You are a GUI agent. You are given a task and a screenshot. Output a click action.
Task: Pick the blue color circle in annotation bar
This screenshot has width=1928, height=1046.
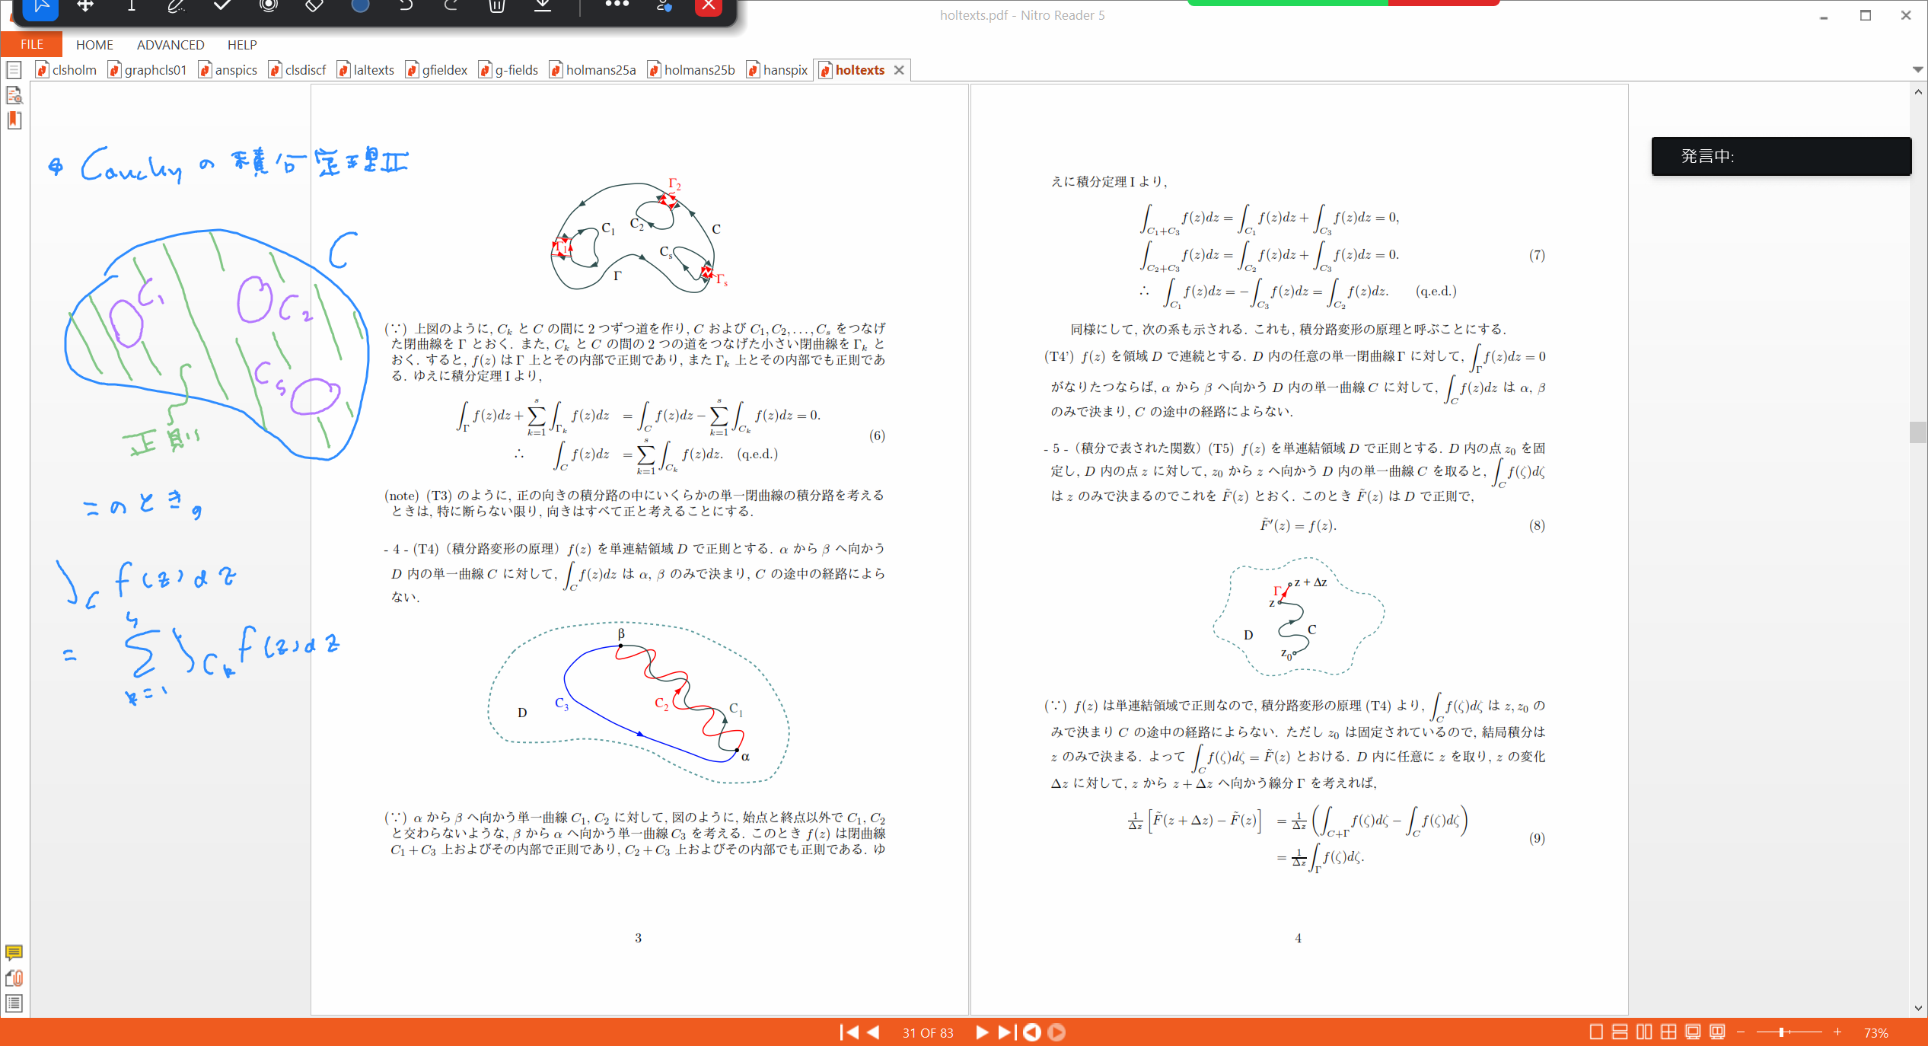click(360, 6)
